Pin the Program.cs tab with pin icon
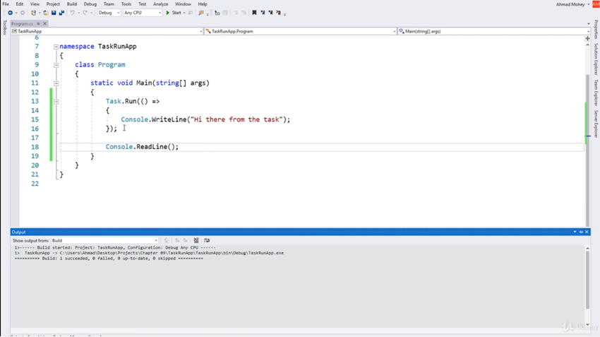Viewport: 600px width, 337px height. (x=38, y=24)
